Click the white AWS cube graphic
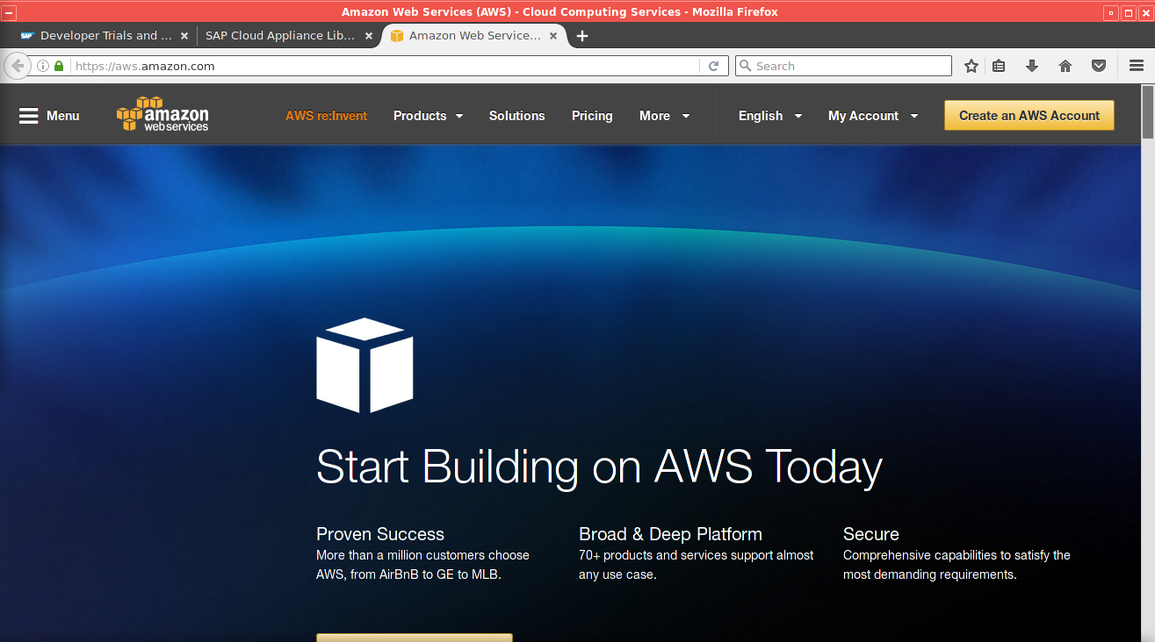1155x642 pixels. coord(365,365)
